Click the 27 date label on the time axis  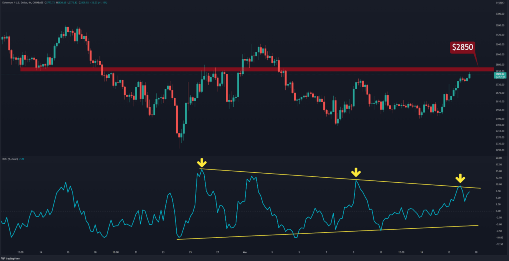pos(217,252)
